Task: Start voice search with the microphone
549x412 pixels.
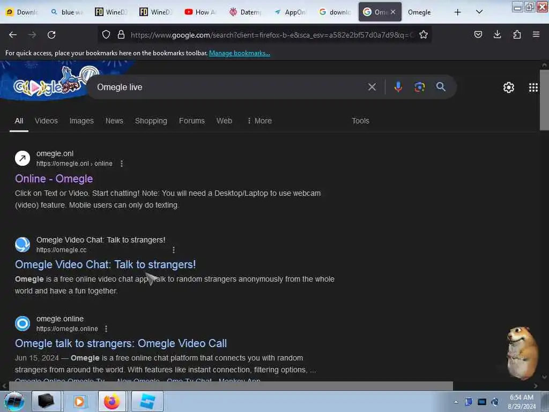Action: click(x=398, y=87)
